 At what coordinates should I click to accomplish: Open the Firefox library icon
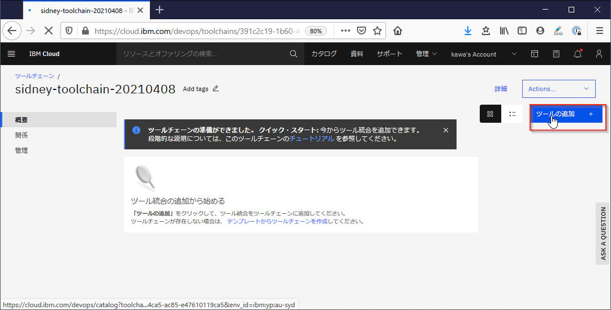[x=504, y=31]
